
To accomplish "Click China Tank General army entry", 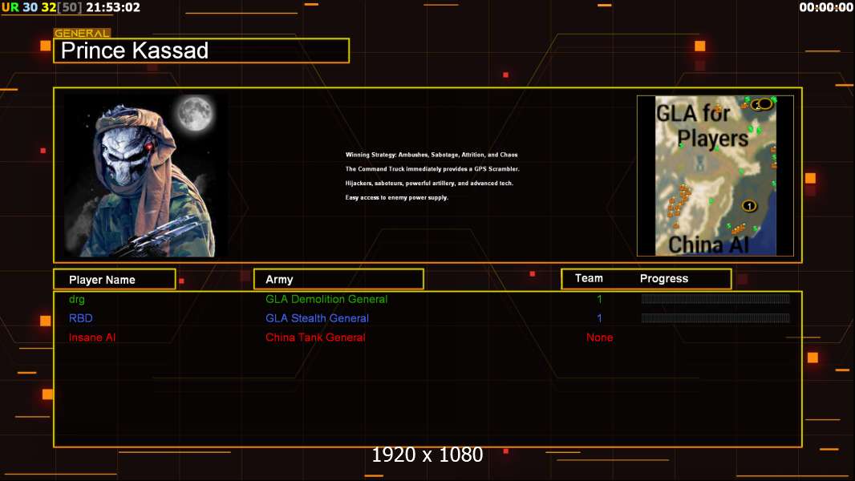I will [315, 338].
